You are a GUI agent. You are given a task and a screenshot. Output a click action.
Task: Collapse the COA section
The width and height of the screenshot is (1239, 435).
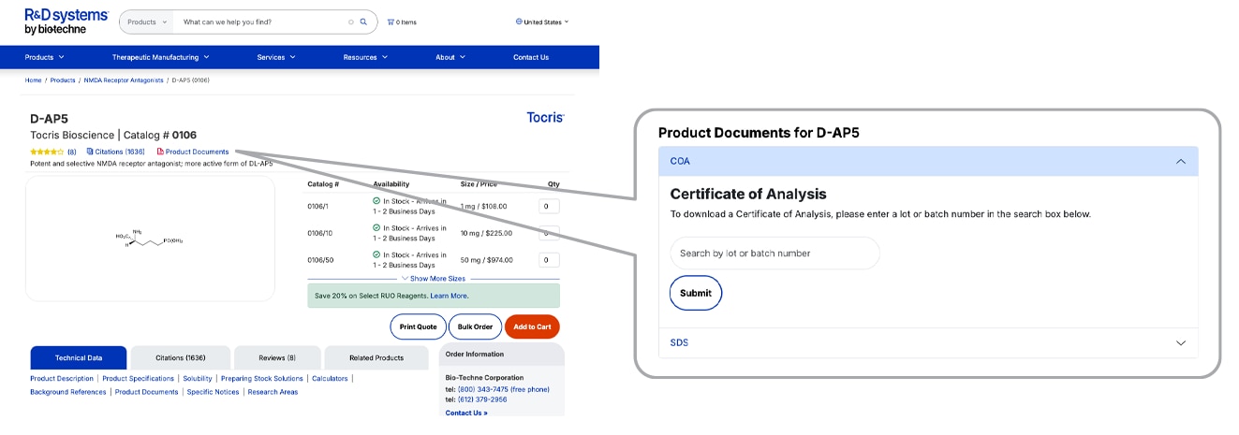(928, 161)
